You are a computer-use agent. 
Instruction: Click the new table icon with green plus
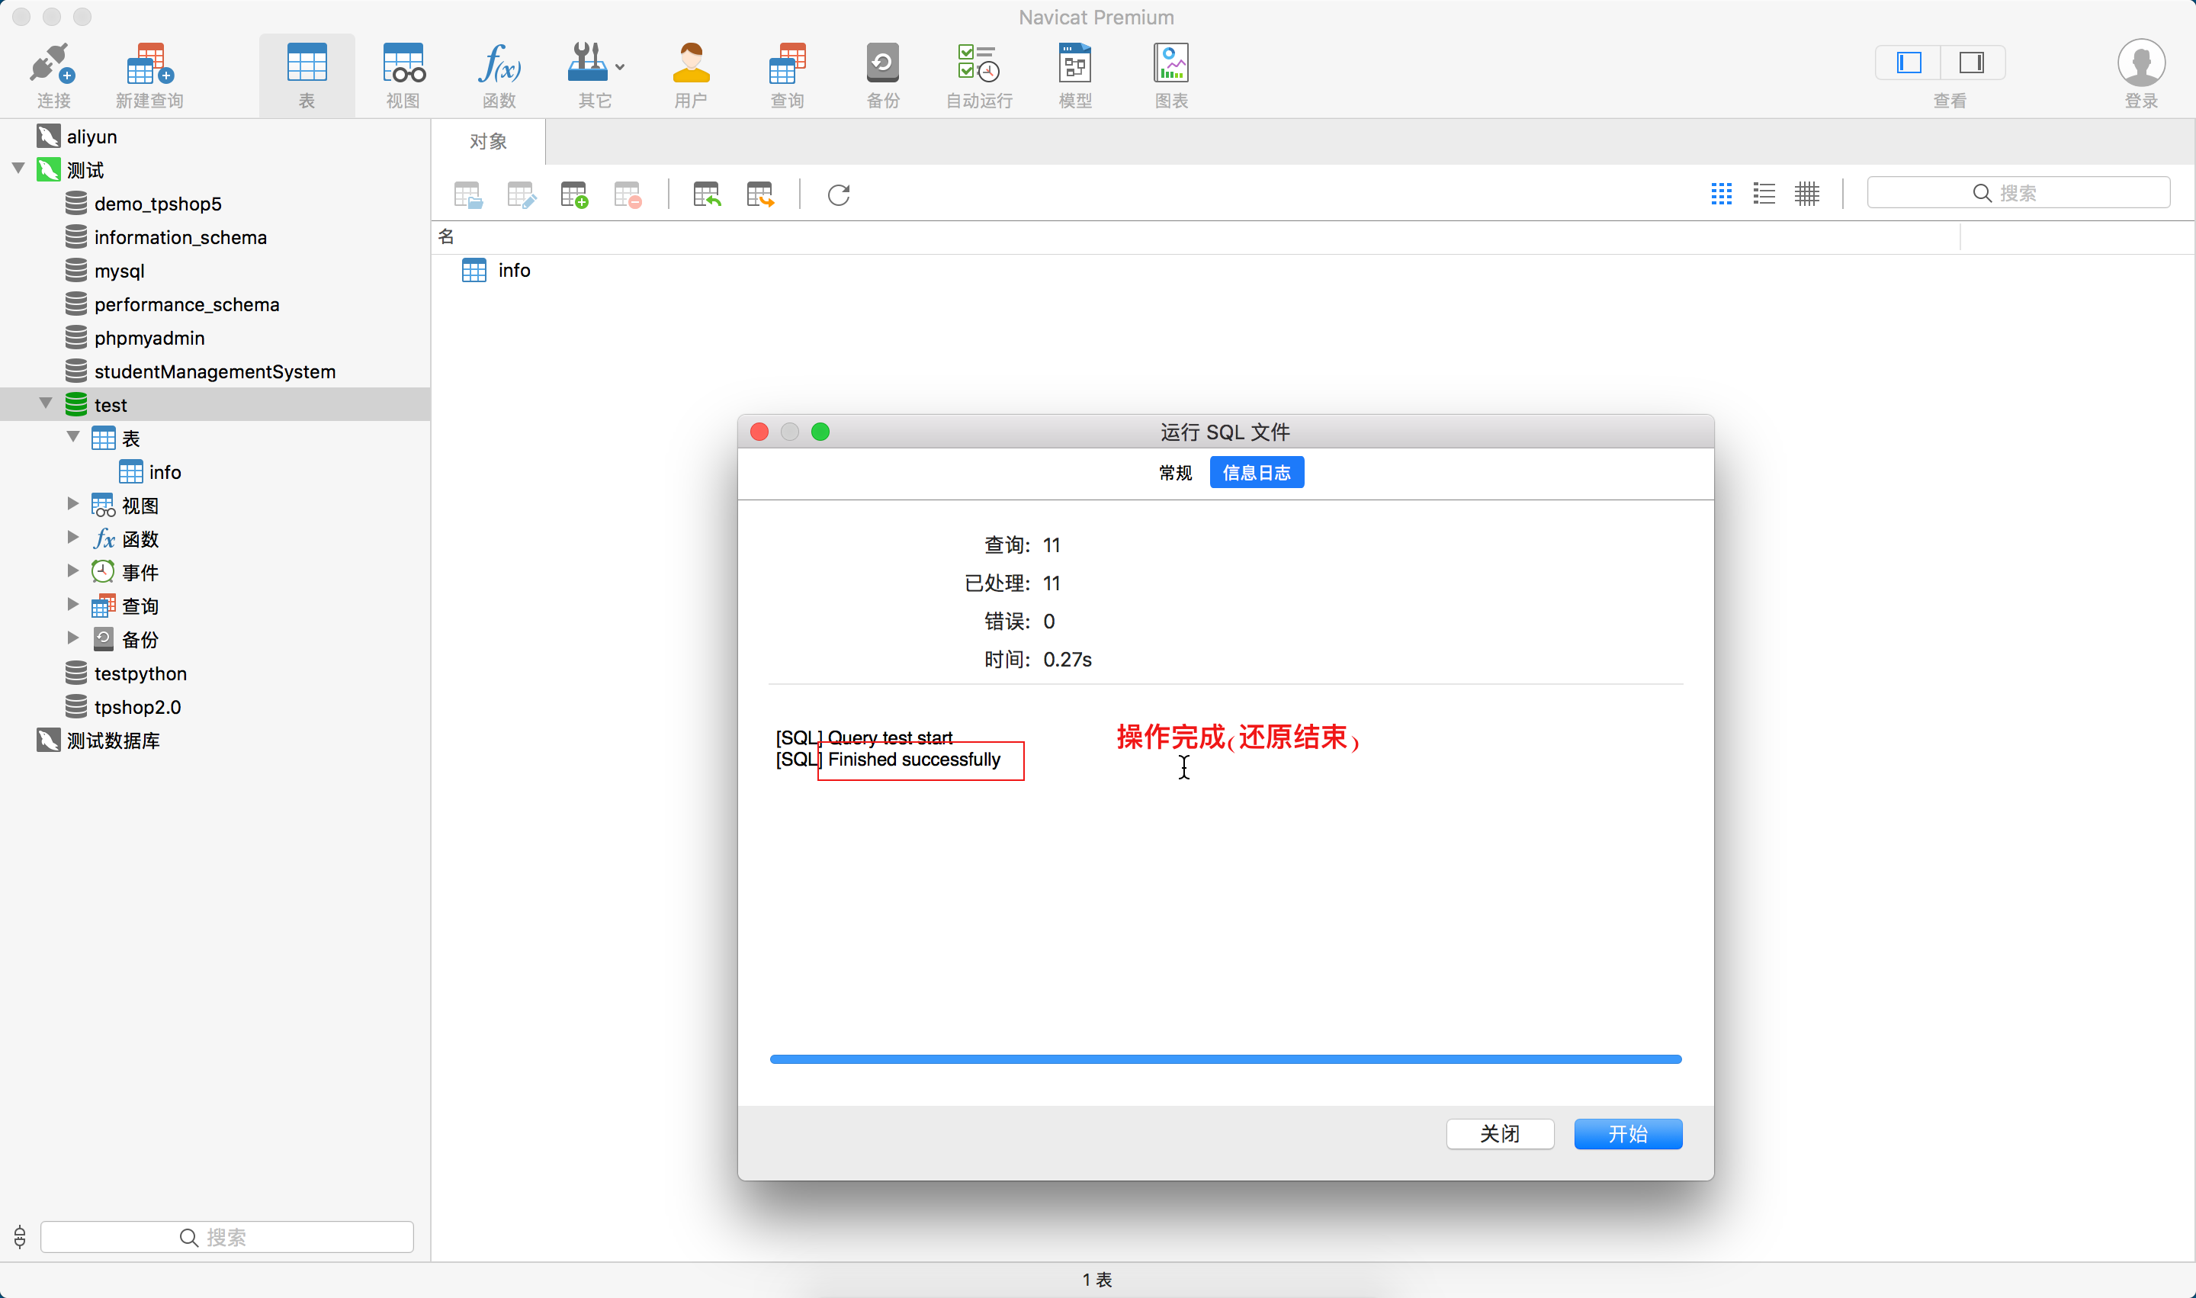tap(573, 194)
